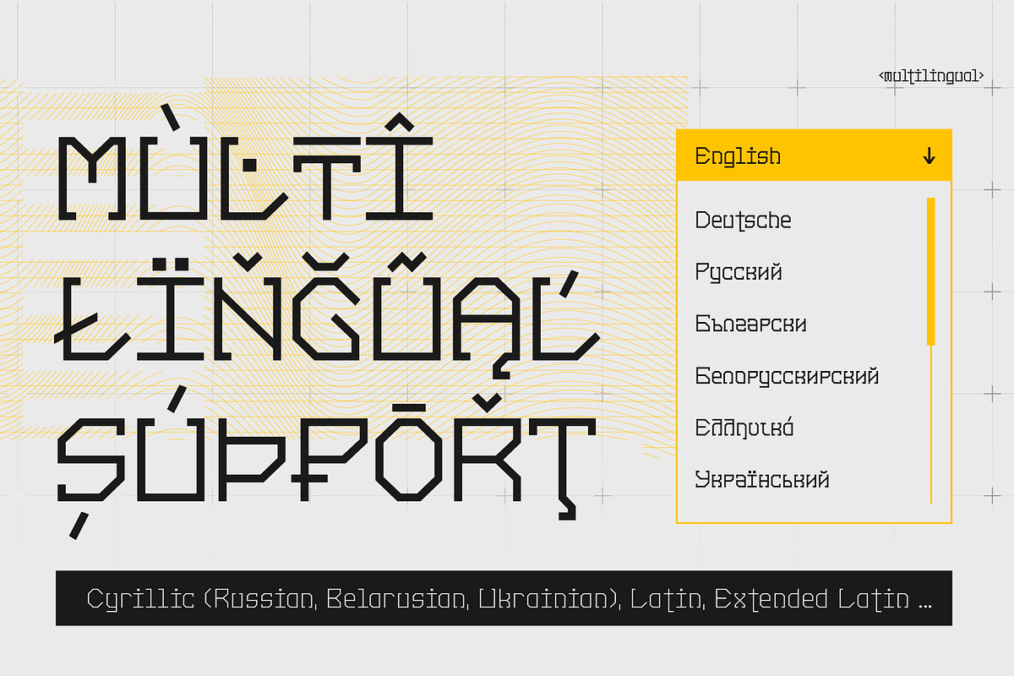Screen dimensions: 1014x676
Task: Select the Белорусскирский list entry
Action: [788, 376]
